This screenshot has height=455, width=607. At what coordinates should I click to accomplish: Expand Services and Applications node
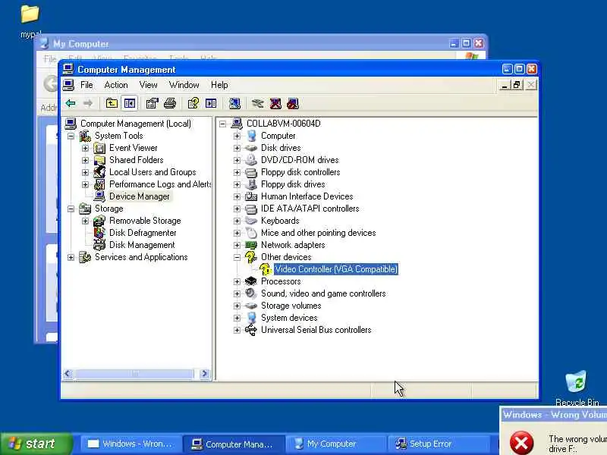pyautogui.click(x=71, y=257)
